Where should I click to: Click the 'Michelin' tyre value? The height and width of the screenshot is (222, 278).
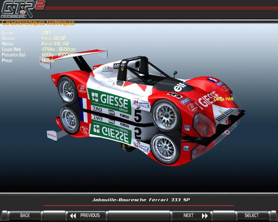(48, 60)
